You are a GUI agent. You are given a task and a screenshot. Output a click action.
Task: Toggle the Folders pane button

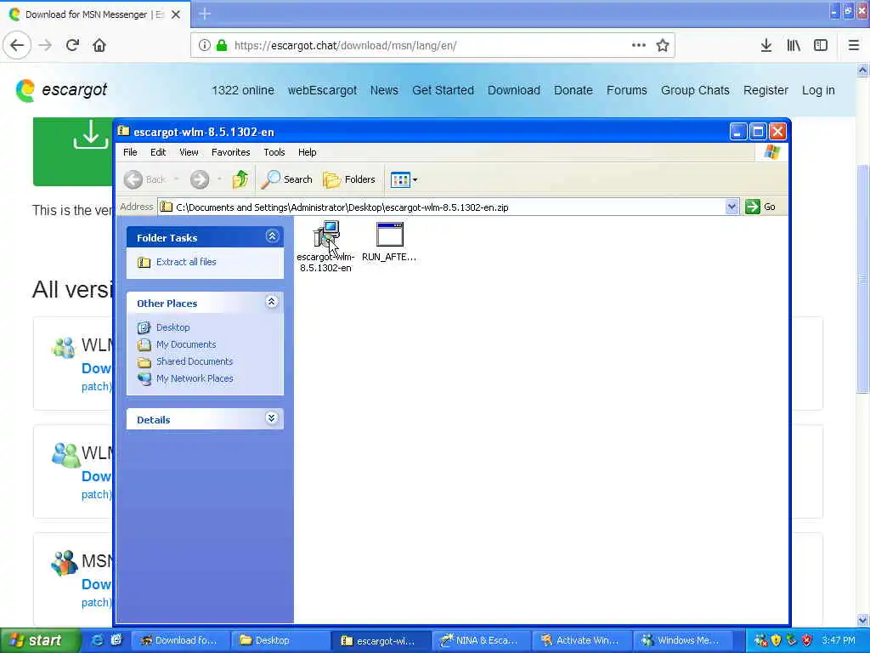pyautogui.click(x=349, y=179)
